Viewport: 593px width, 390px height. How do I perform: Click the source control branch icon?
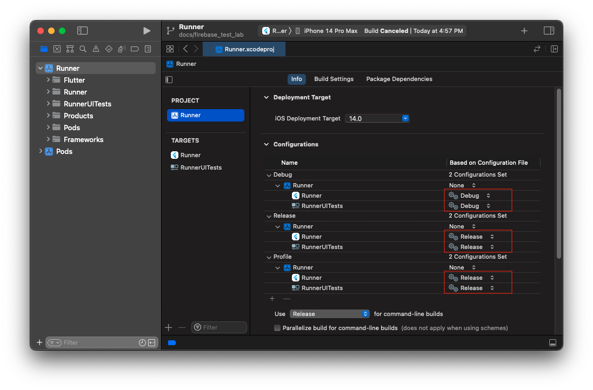coord(171,31)
